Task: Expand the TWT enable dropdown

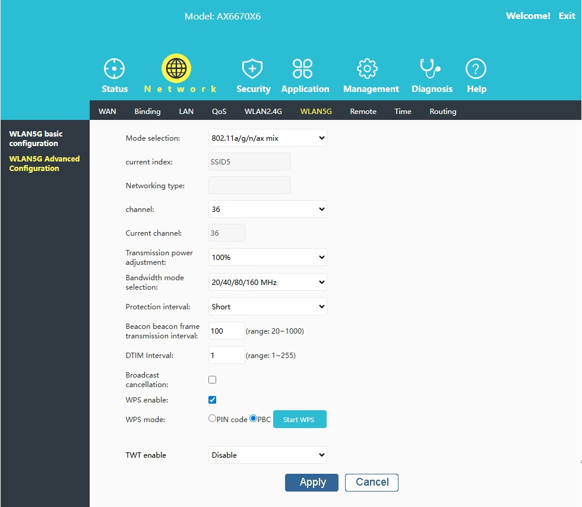Action: (267, 455)
